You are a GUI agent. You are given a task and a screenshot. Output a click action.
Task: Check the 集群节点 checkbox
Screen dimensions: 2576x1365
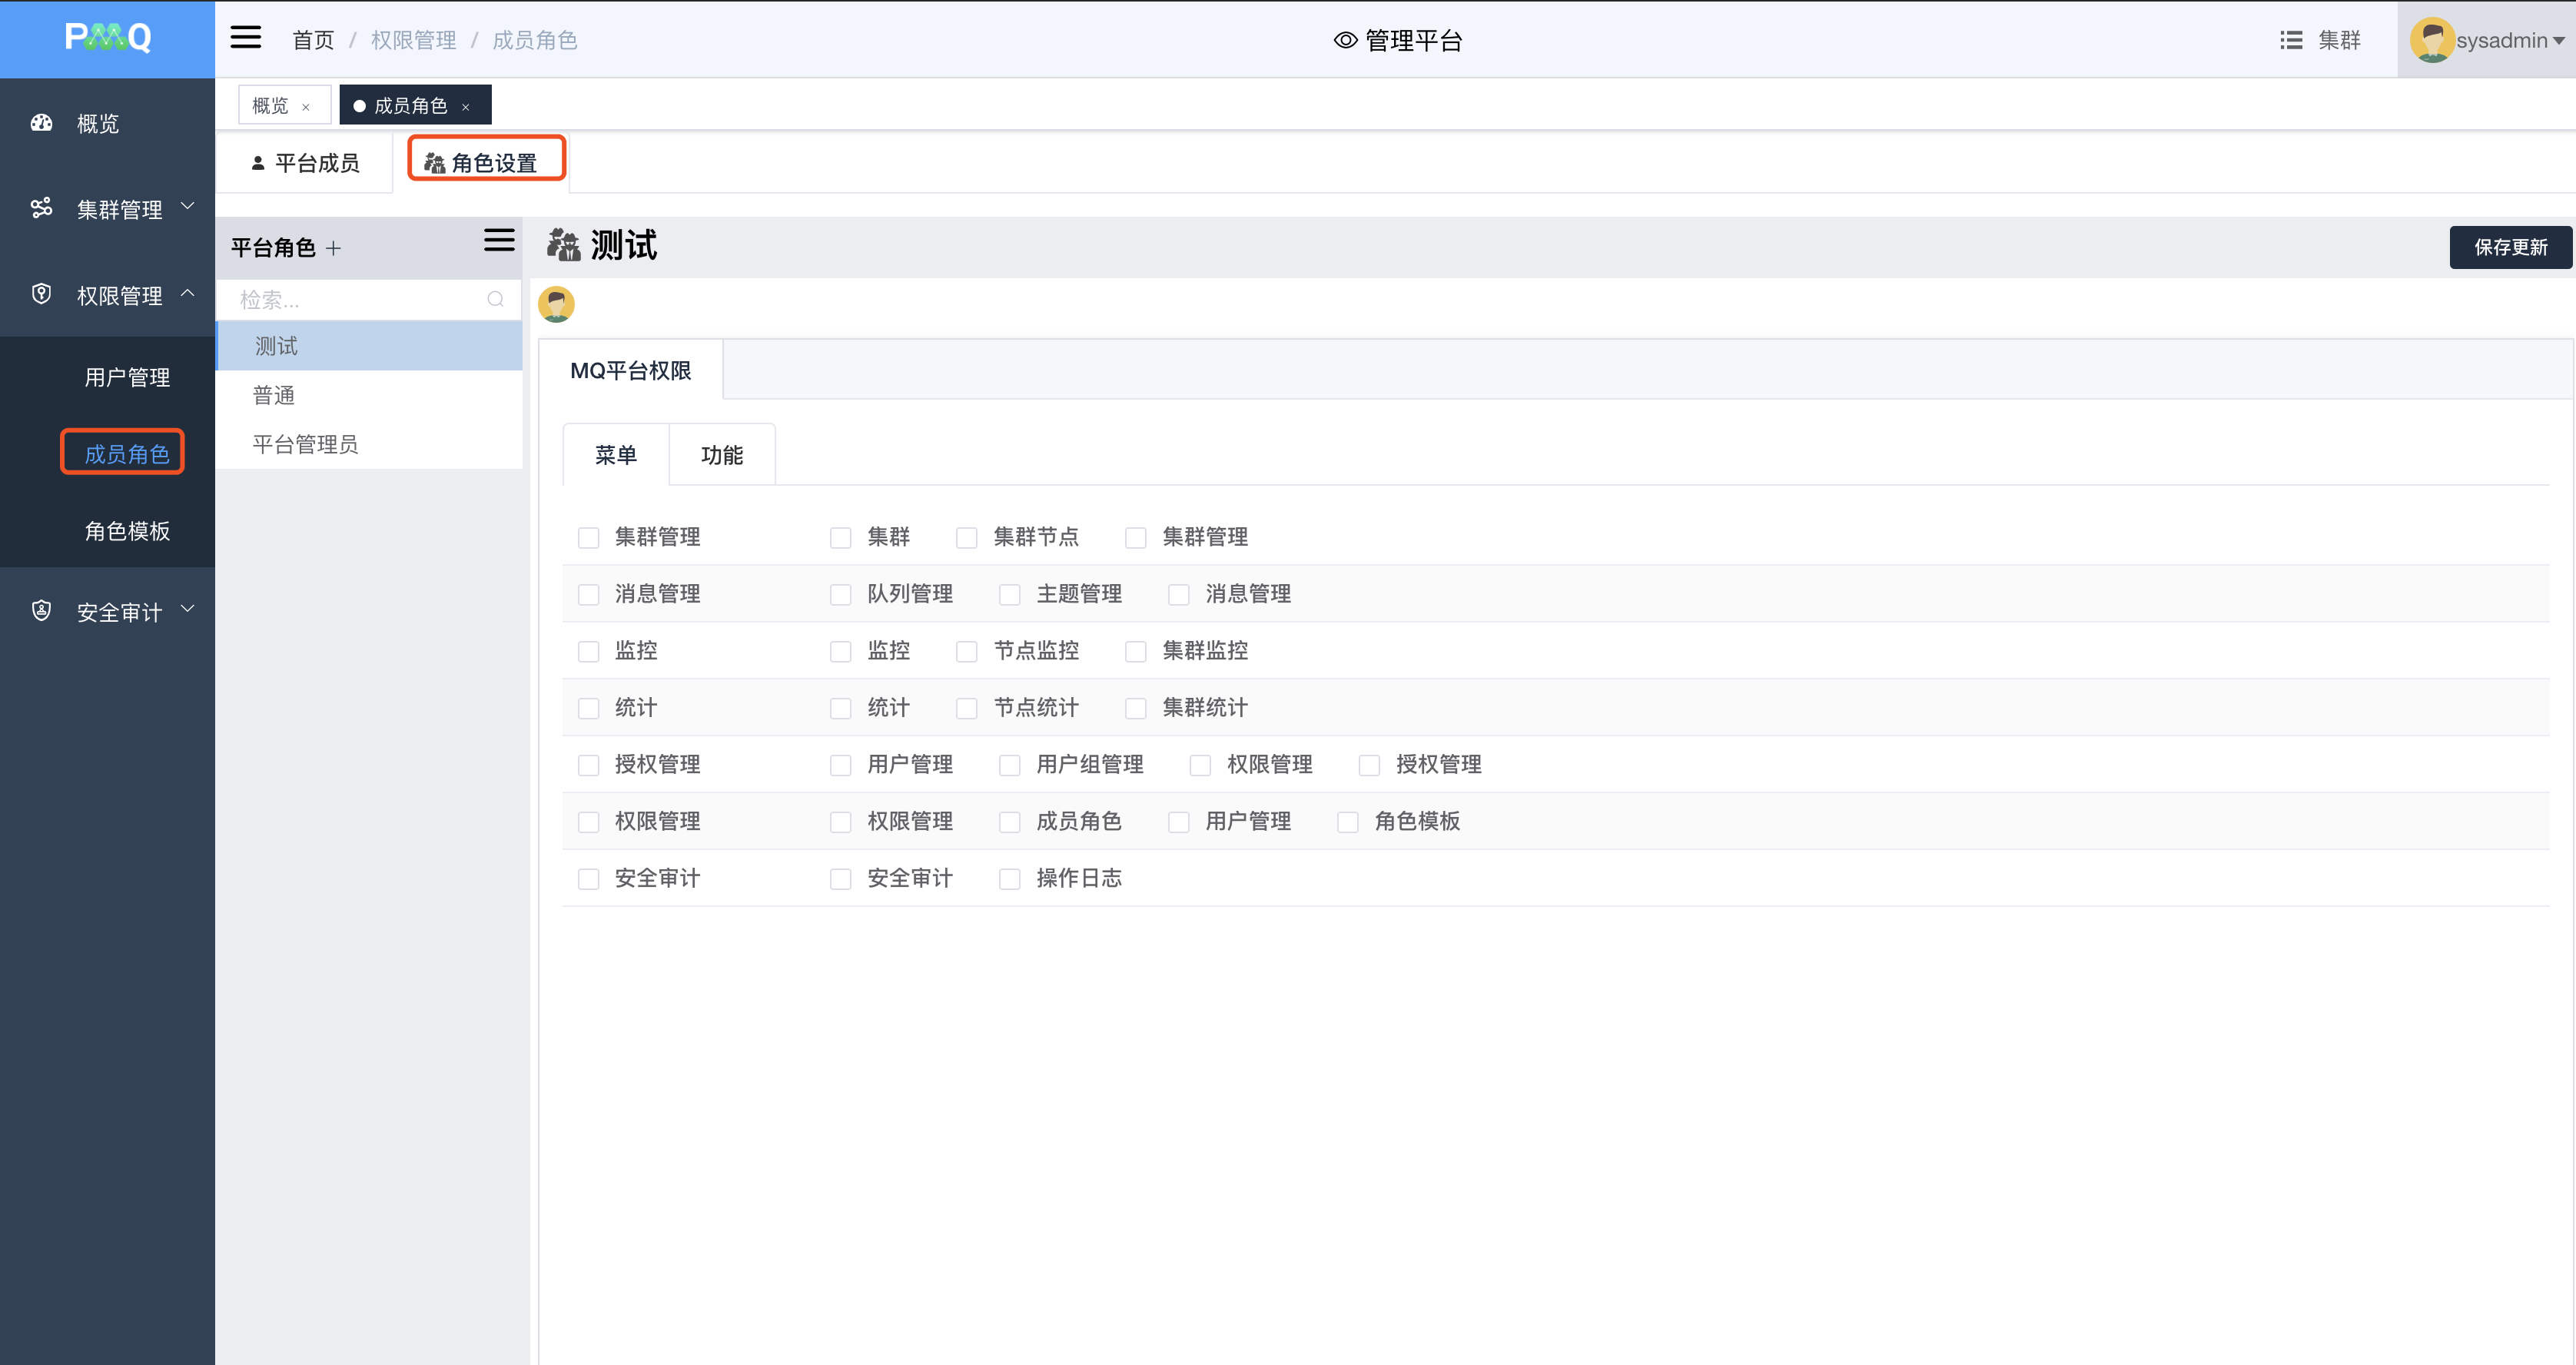click(966, 538)
